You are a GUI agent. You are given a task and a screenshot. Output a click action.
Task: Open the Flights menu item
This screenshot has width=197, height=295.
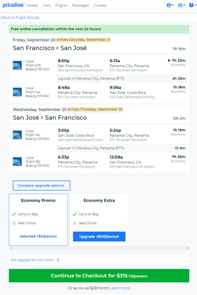(61, 5)
